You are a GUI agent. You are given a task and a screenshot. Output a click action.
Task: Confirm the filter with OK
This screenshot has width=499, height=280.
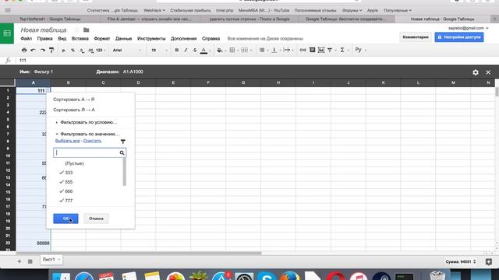(x=65, y=219)
